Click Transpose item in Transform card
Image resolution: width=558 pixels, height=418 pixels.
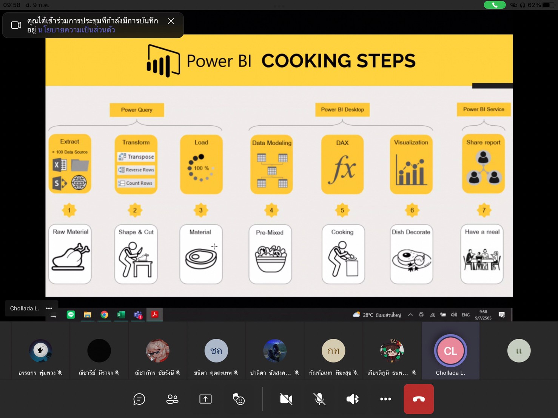coord(136,157)
